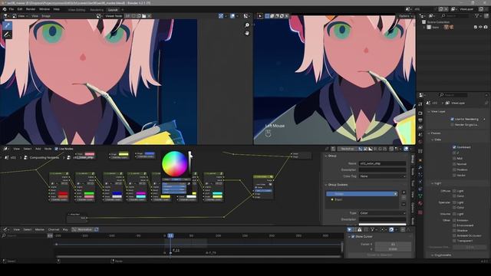Open the Add menu in node editor
Screen dimensions: 491x276
pos(38,149)
